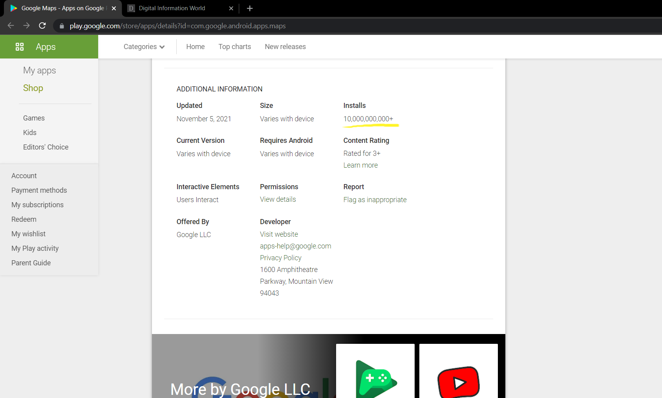Open My apps in sidebar
662x398 pixels.
(x=40, y=71)
